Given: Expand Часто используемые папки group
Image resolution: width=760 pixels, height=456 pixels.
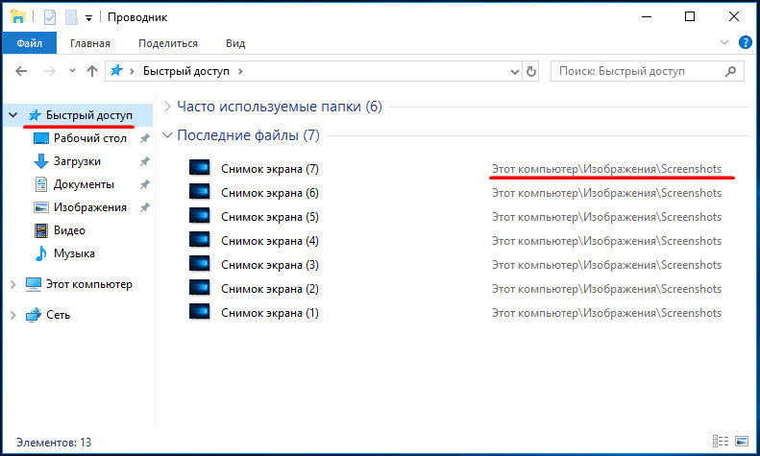Looking at the screenshot, I should (x=167, y=107).
